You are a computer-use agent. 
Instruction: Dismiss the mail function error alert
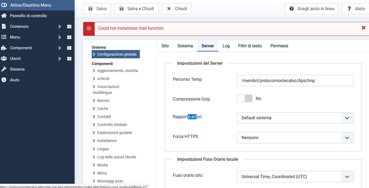(363, 28)
